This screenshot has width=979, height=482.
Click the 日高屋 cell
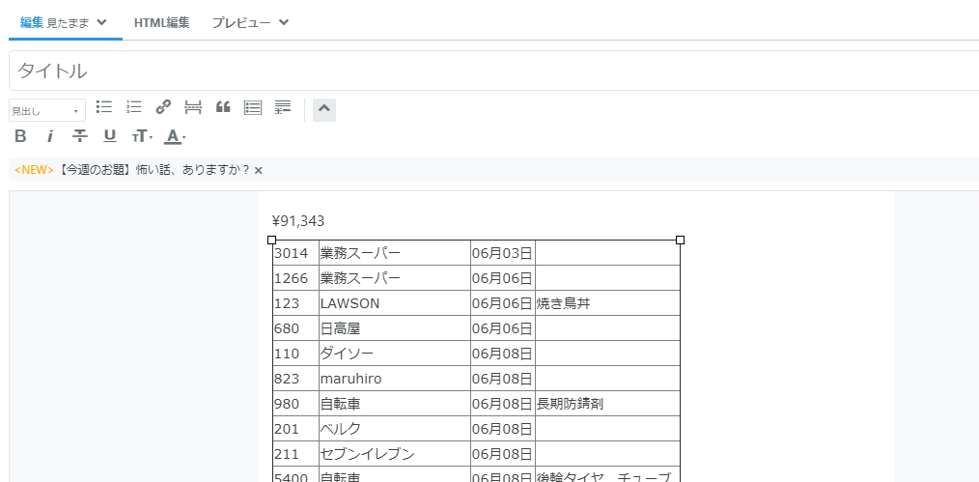coord(395,328)
